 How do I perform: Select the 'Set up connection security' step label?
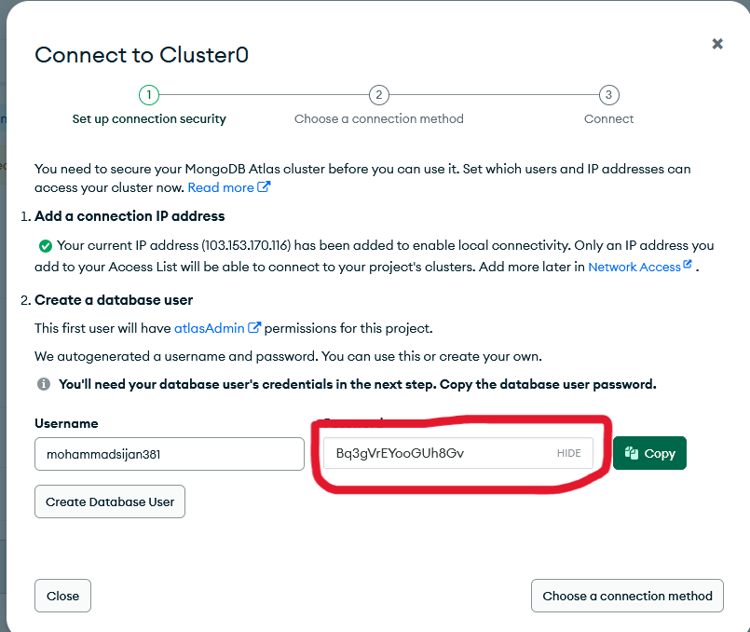pyautogui.click(x=149, y=119)
